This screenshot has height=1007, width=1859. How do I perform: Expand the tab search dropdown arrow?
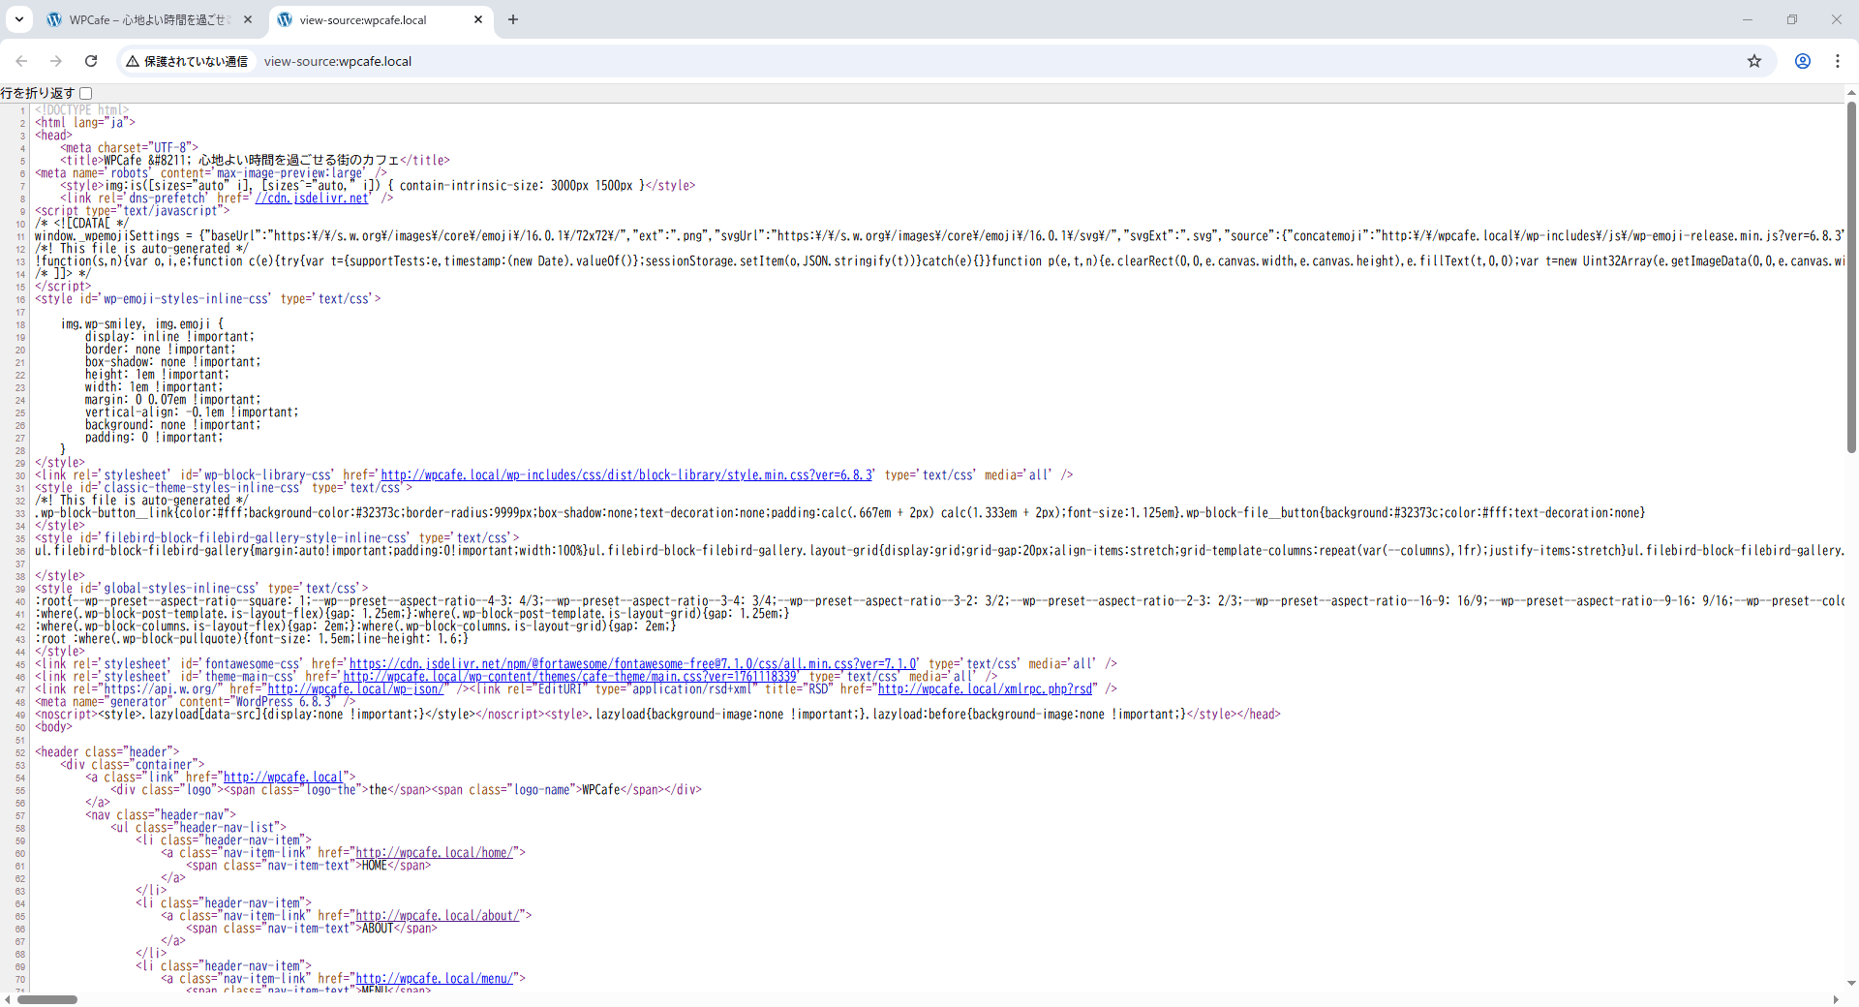pyautogui.click(x=18, y=19)
